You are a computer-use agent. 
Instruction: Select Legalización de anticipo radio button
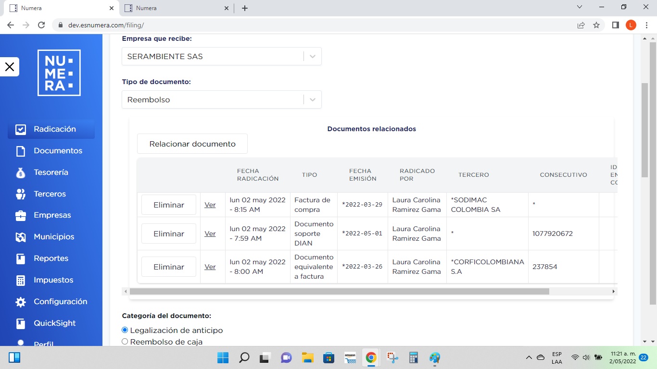pyautogui.click(x=125, y=330)
